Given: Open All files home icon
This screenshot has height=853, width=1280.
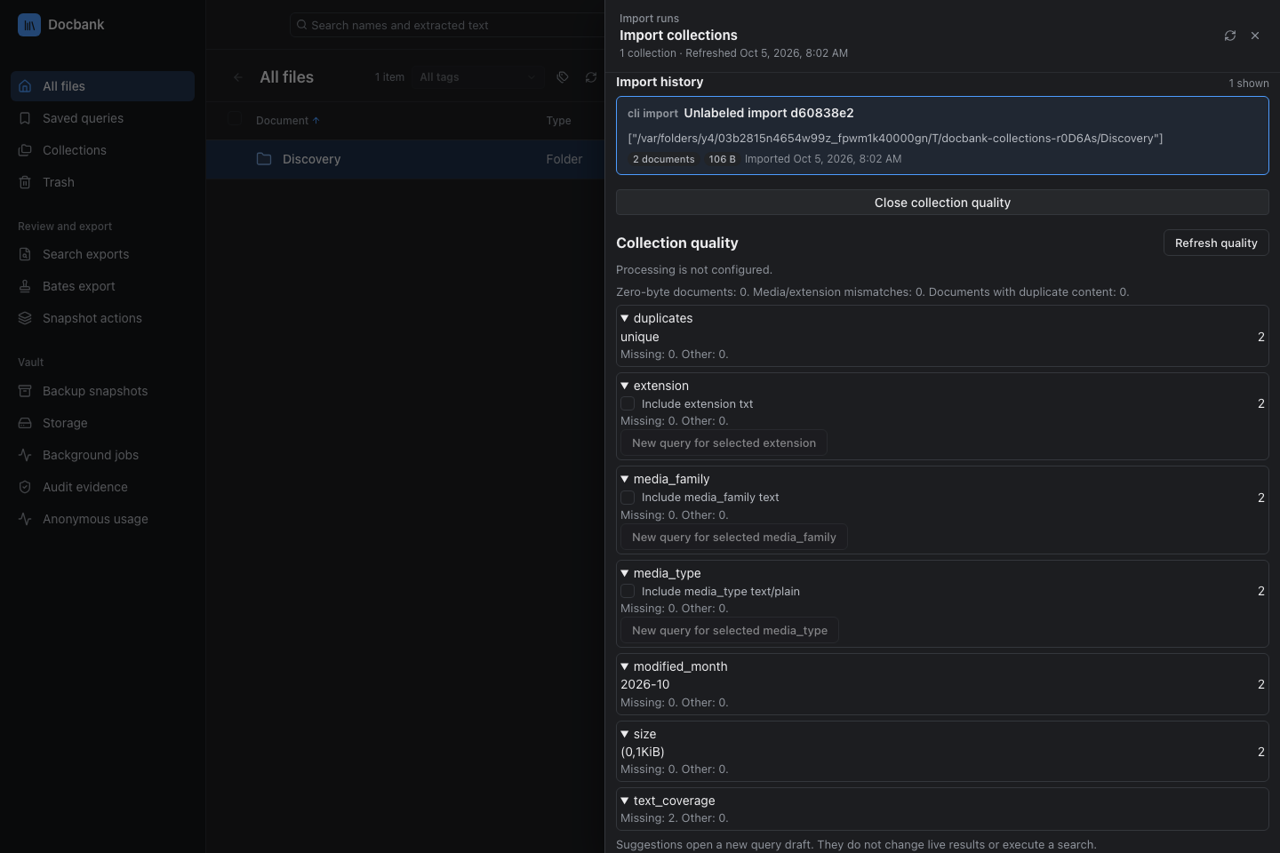Looking at the screenshot, I should 25,86.
